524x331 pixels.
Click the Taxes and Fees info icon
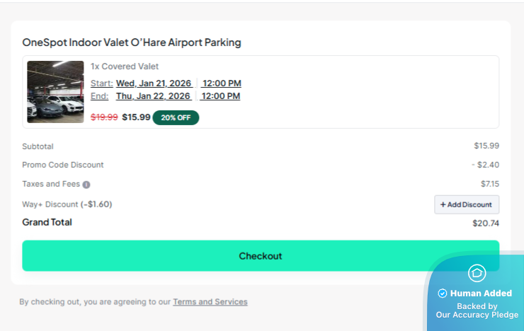pos(86,185)
